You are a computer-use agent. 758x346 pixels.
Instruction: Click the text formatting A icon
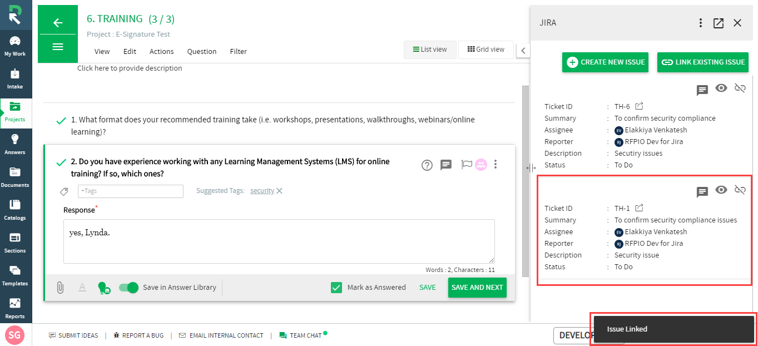coord(82,288)
